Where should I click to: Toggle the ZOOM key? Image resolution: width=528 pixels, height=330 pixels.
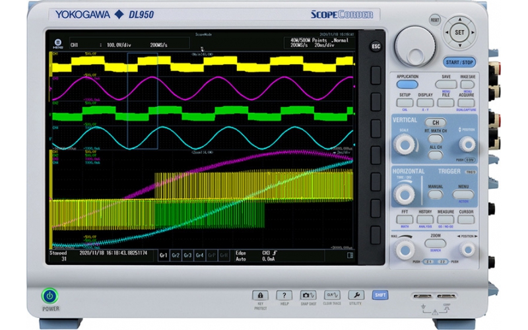pos(436,243)
